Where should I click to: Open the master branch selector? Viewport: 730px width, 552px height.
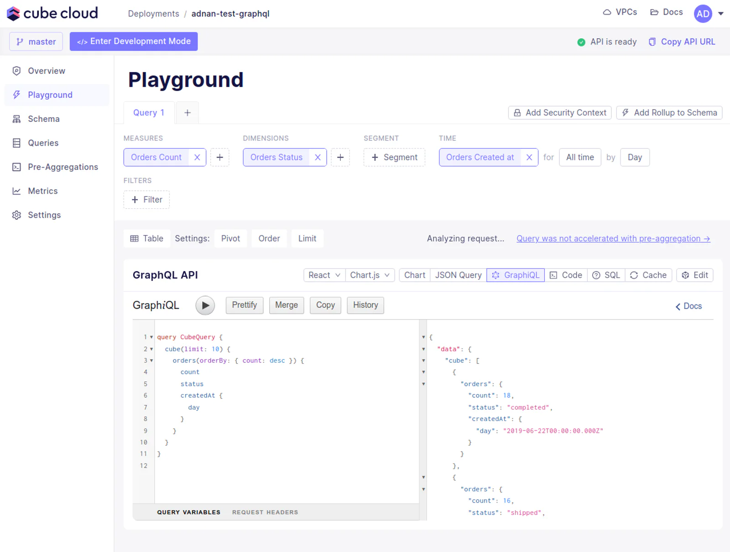(36, 42)
